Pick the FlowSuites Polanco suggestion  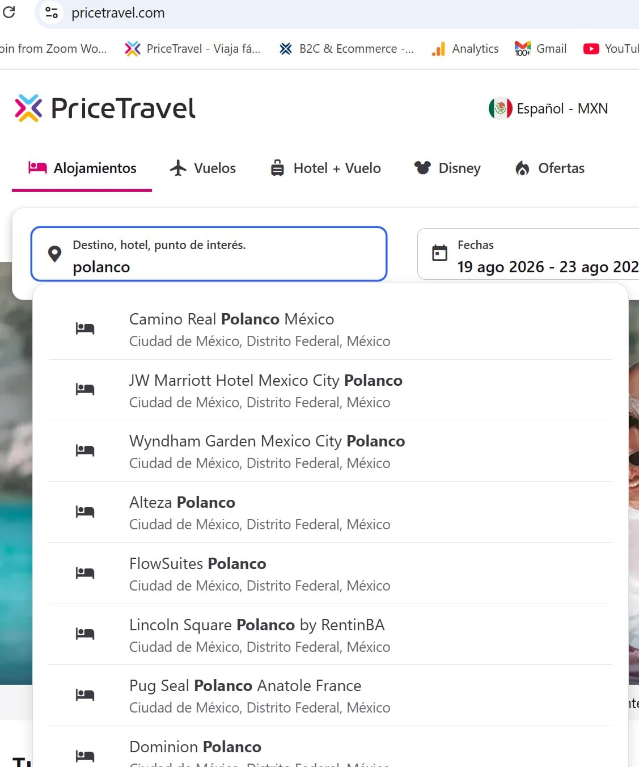pyautogui.click(x=331, y=574)
